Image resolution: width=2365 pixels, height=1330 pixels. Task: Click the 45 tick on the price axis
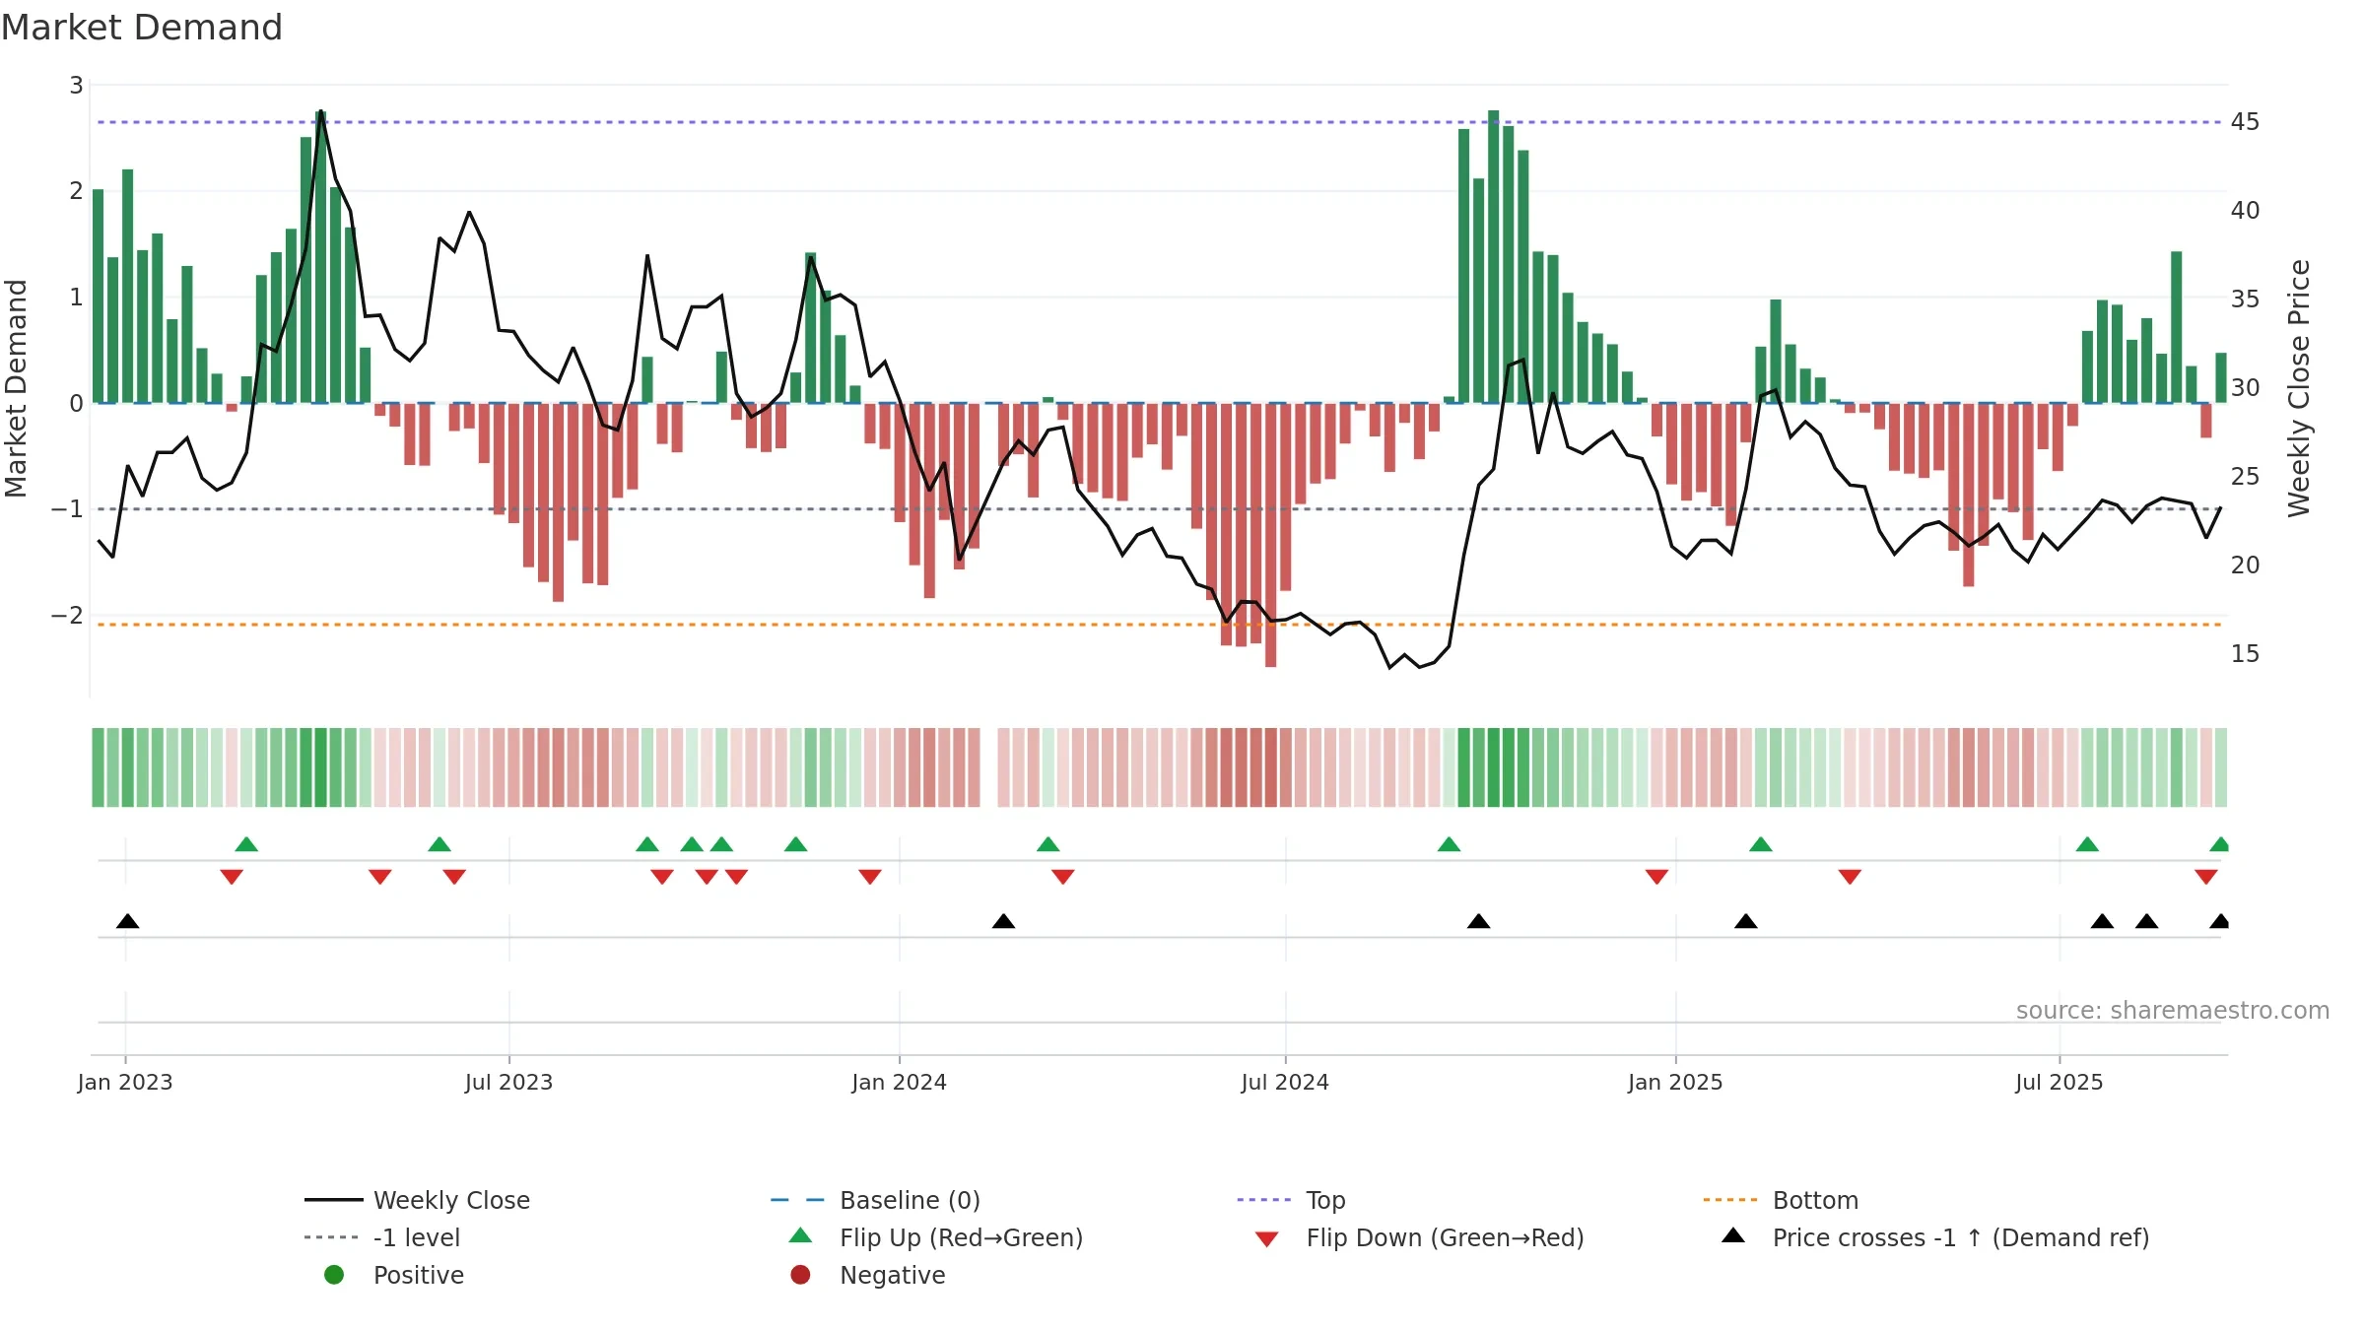(x=2245, y=122)
